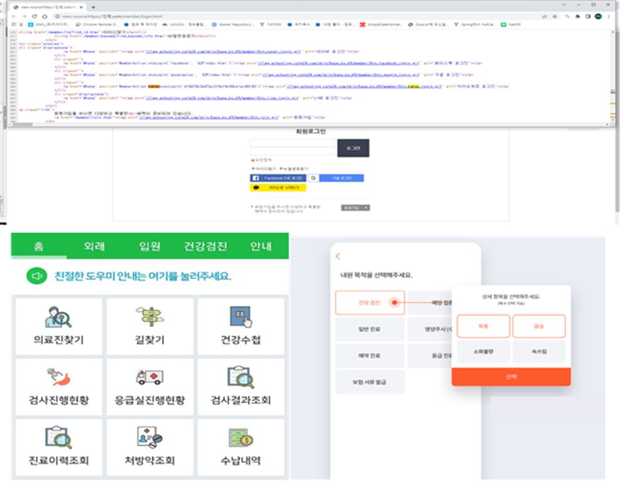This screenshot has height=481, width=621.
Task: Click the orange 선택 confirm button
Action: 511,377
